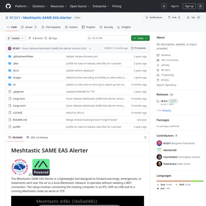Click the green commit status checkmark

click(x=90, y=48)
